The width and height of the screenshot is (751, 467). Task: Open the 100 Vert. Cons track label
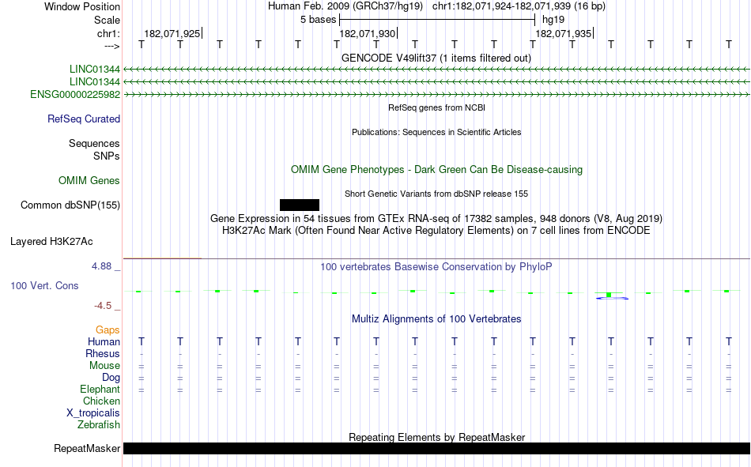tap(44, 285)
